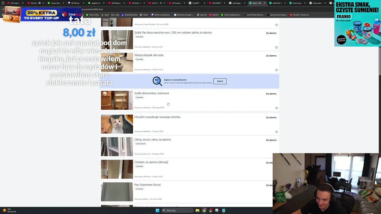
Task: Open listing Pax Drammen Drzwi
Action: click(147, 185)
